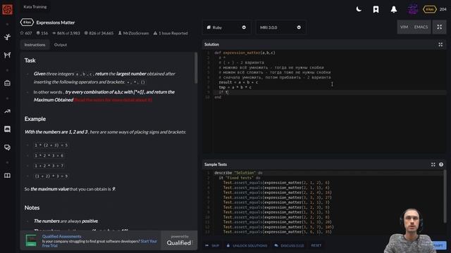Click example '1 * (2 + 3) = 5'
The height and width of the screenshot is (253, 451).
tap(51, 145)
